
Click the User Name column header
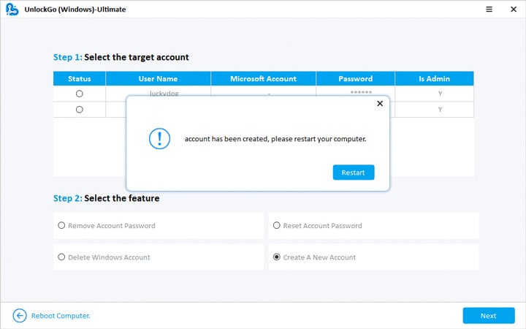click(x=158, y=79)
